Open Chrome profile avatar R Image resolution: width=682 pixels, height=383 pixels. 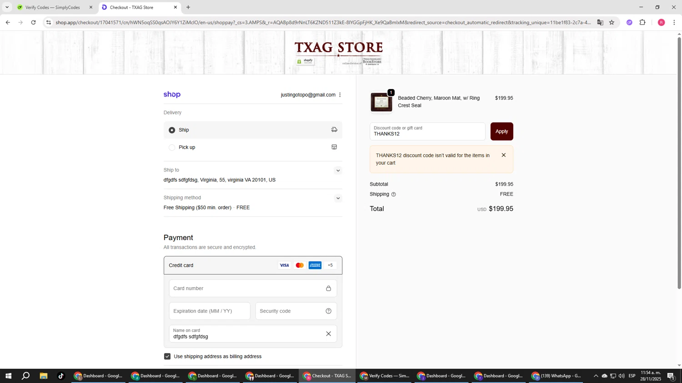tap(661, 22)
